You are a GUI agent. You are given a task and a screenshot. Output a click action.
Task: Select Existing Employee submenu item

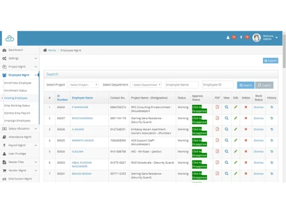click(16, 98)
